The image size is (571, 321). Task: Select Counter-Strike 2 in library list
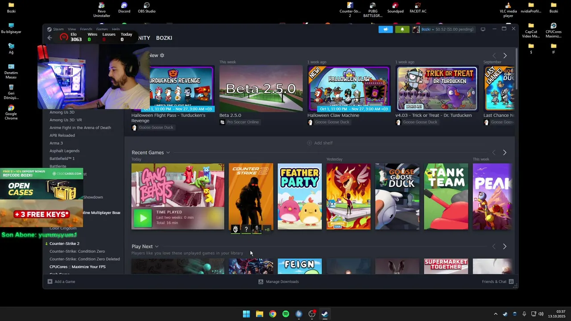[x=64, y=243]
